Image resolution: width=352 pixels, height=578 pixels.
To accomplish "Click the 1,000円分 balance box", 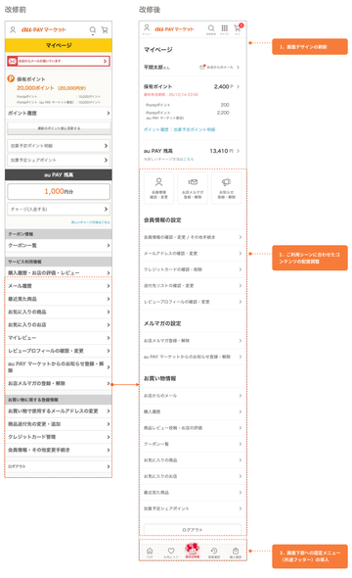I will [59, 192].
